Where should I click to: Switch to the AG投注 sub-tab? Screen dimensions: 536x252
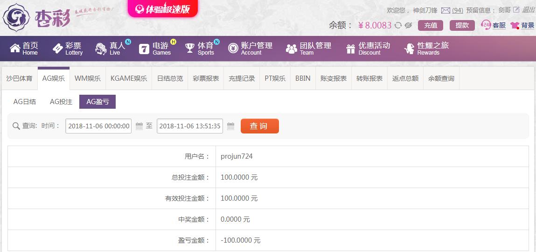click(x=61, y=102)
